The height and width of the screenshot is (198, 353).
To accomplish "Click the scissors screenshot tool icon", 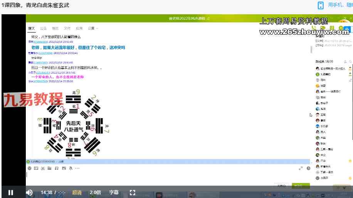I will pos(43,168).
